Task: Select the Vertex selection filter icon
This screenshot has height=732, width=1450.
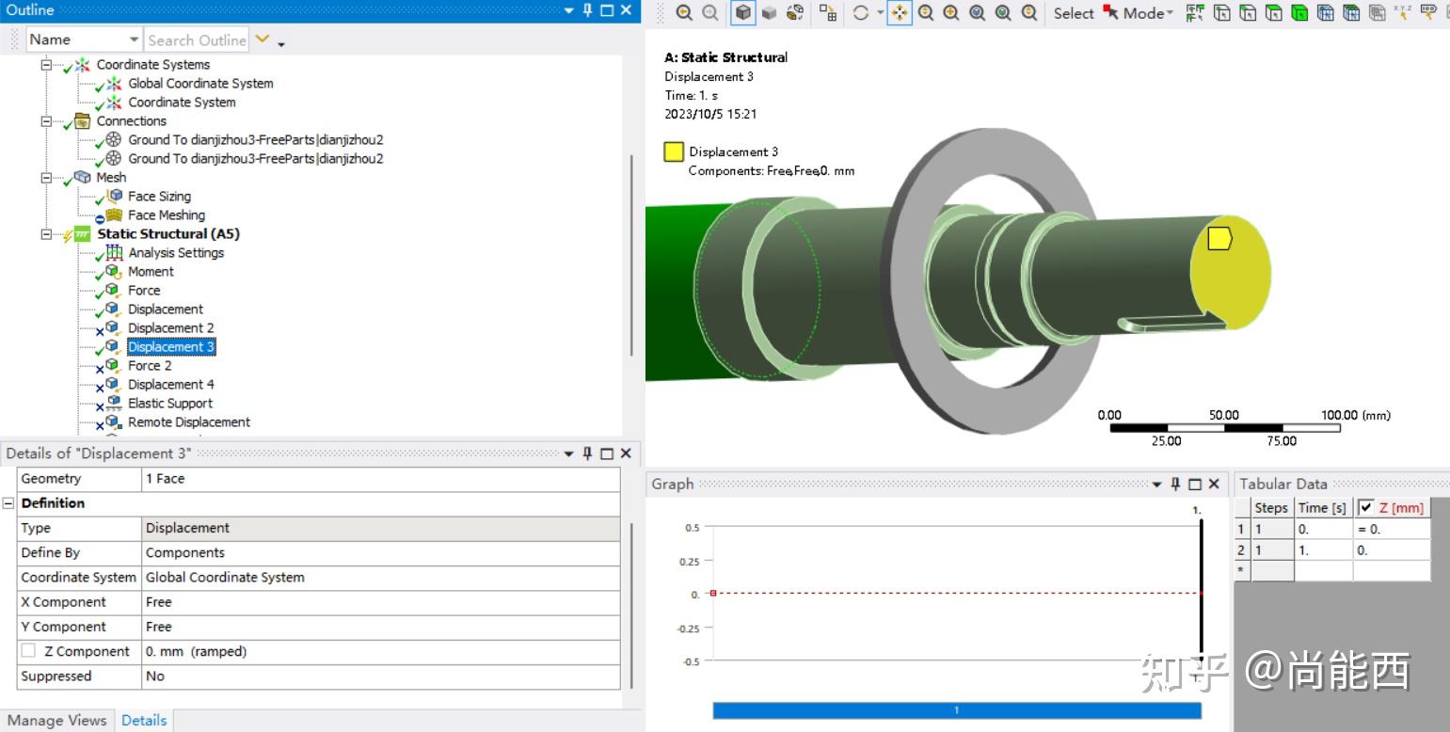Action: pos(1222,13)
